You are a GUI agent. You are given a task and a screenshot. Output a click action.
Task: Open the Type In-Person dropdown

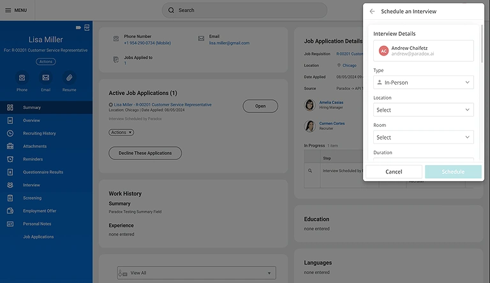424,82
